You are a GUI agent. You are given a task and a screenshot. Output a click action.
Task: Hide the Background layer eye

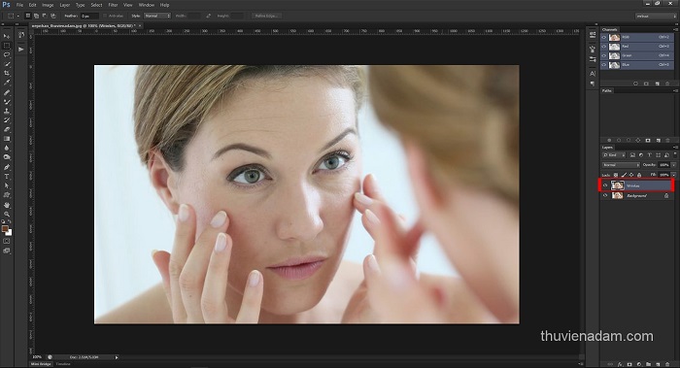pyautogui.click(x=605, y=195)
